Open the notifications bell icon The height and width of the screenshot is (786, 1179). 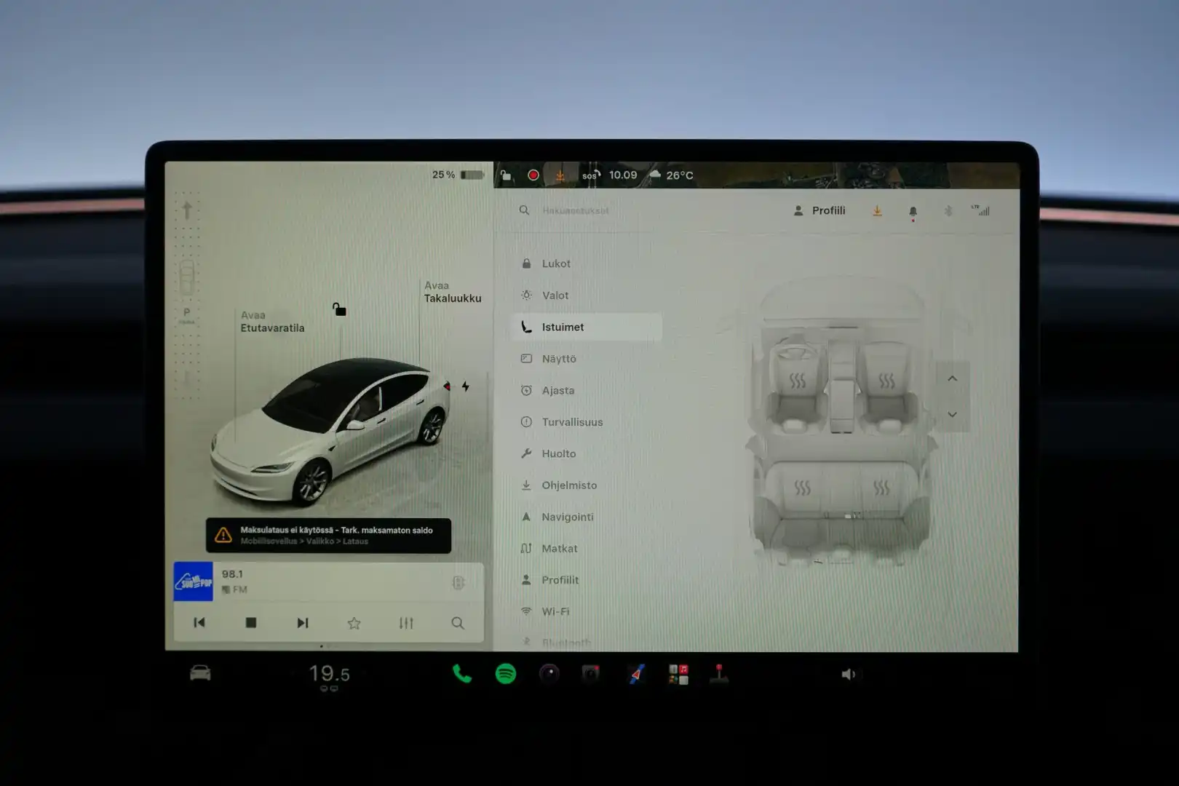pyautogui.click(x=913, y=212)
